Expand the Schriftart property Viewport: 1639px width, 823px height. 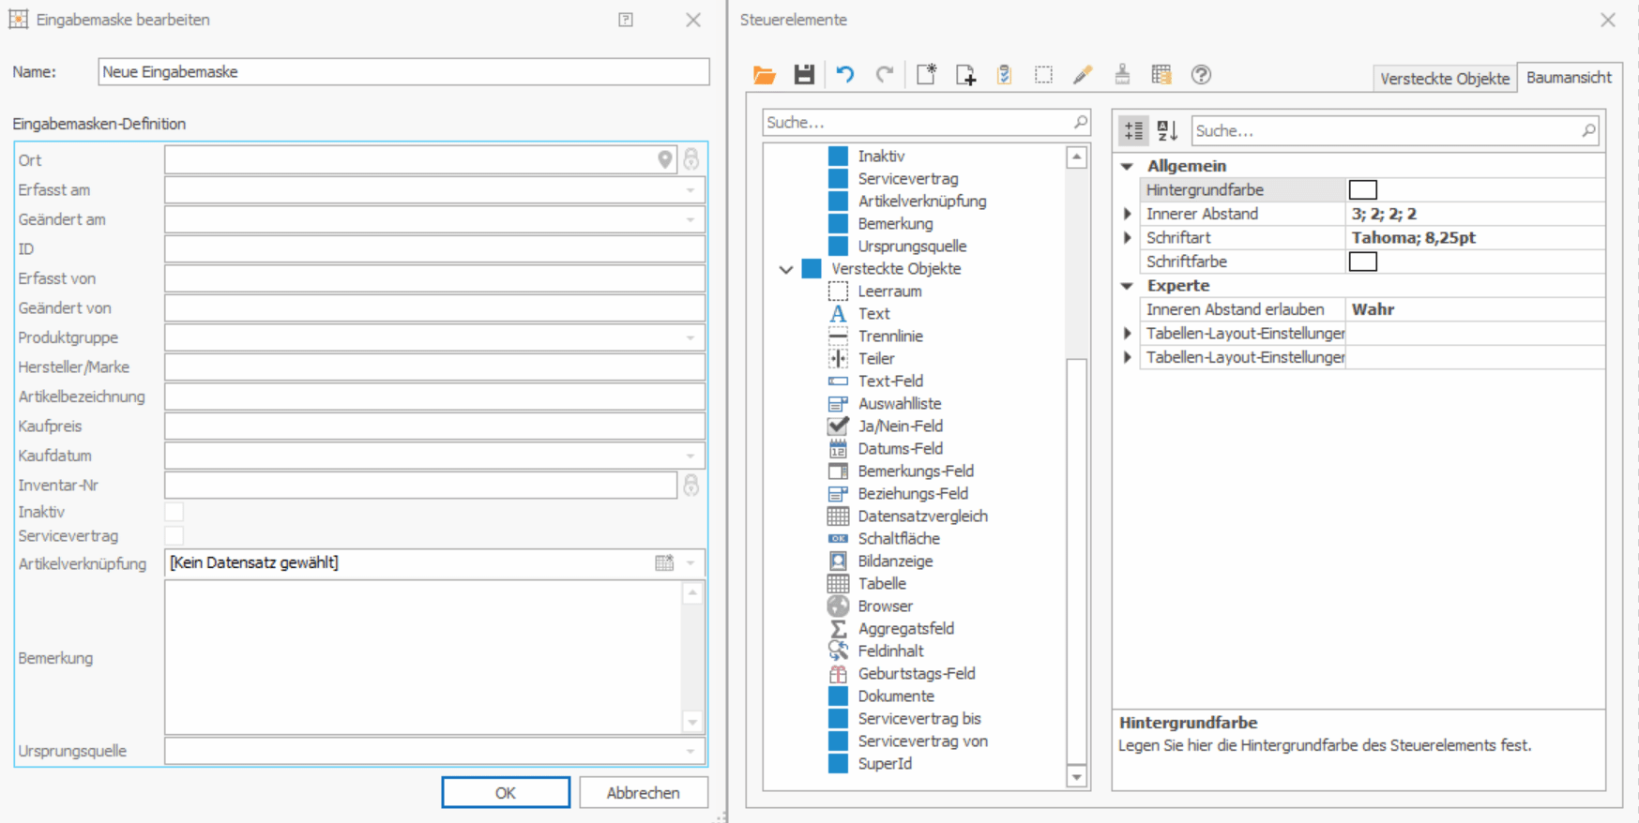[x=1127, y=238]
